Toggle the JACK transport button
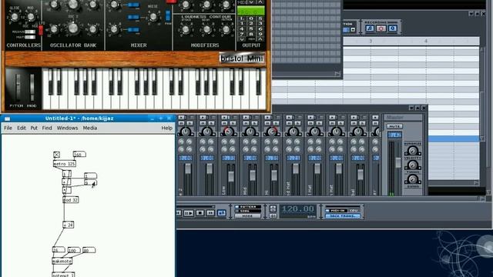493x277 pixels. tap(343, 215)
